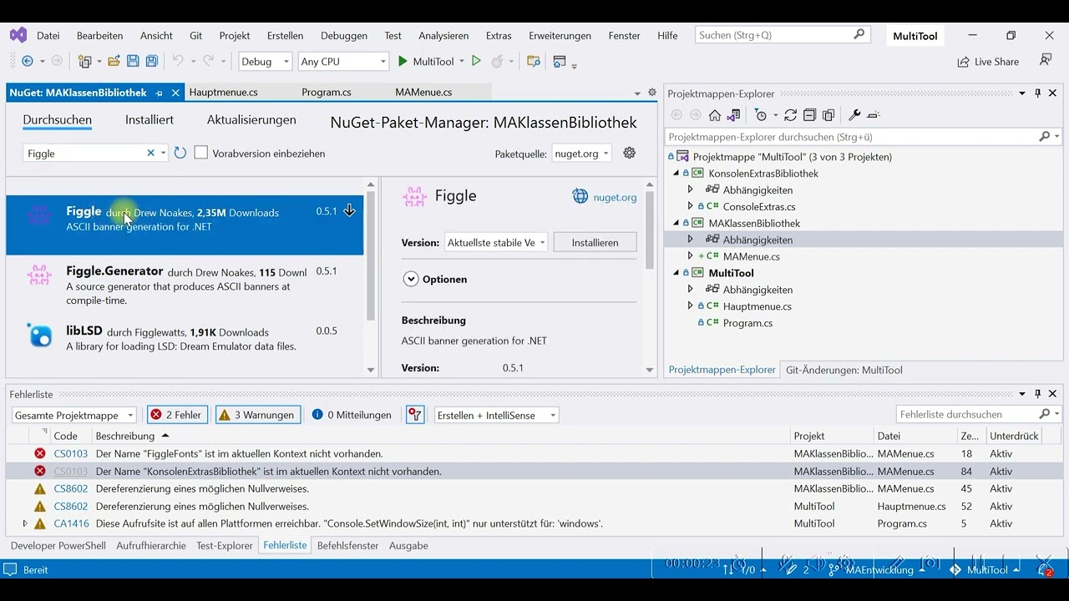1069x601 pixels.
Task: Sort the error list by Beschreibung column
Action: tap(125, 436)
